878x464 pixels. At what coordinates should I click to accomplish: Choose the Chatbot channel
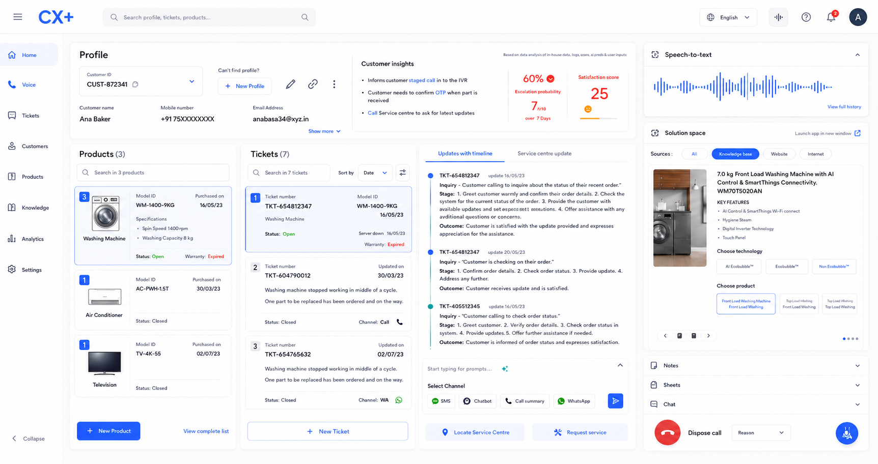coord(478,401)
